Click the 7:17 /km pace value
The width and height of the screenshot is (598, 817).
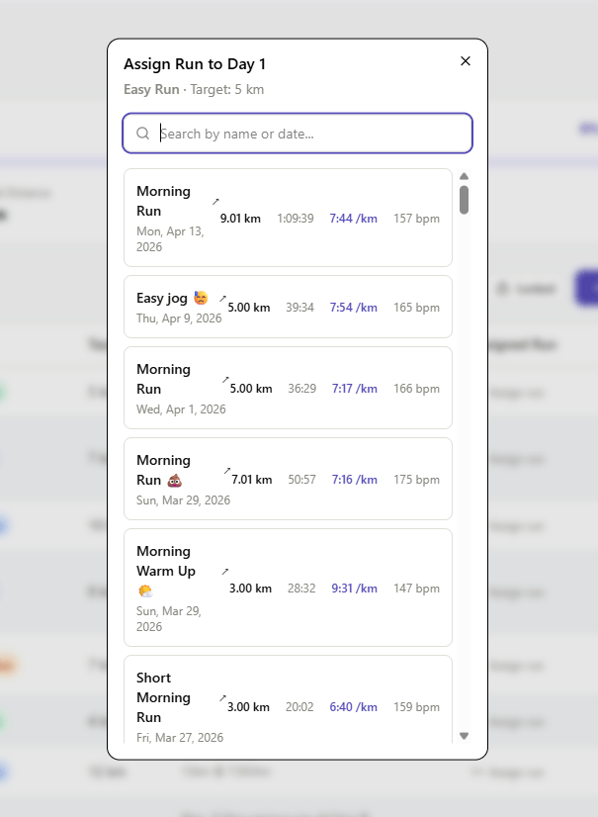(x=354, y=388)
